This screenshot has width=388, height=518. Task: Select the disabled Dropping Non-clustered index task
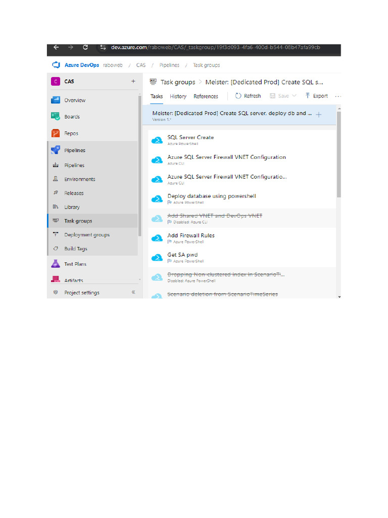[x=242, y=277]
